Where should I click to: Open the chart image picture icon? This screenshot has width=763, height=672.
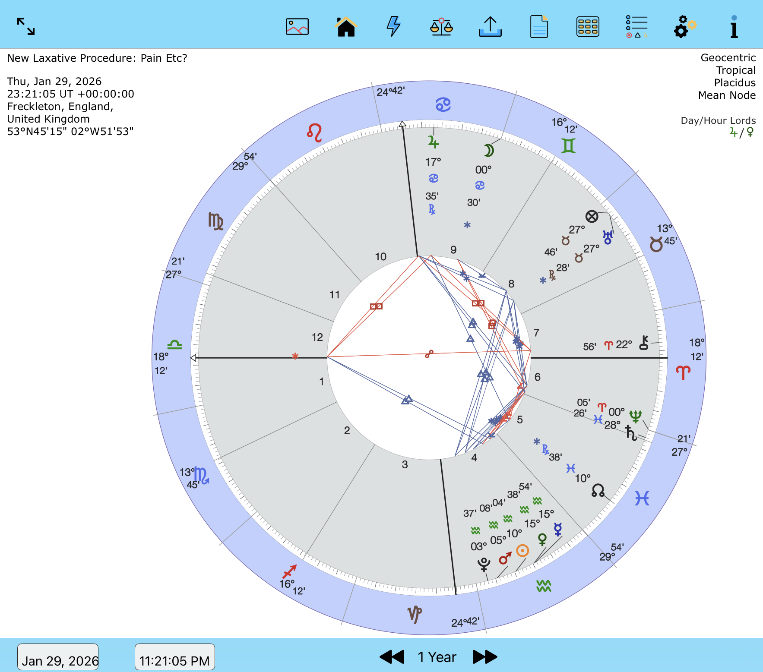297,27
